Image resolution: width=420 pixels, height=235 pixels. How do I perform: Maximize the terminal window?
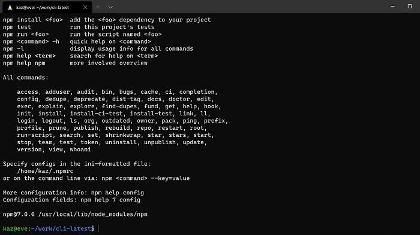click(x=410, y=7)
